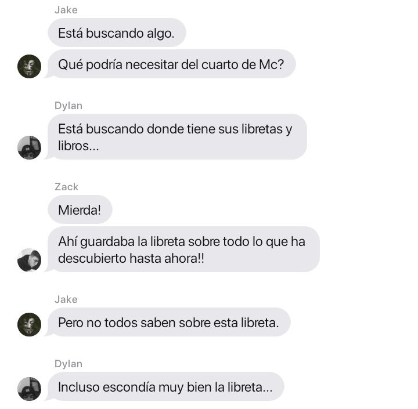The width and height of the screenshot is (418, 409).
Task: Select the 'Mierda!' message bubble
Action: [x=80, y=209]
